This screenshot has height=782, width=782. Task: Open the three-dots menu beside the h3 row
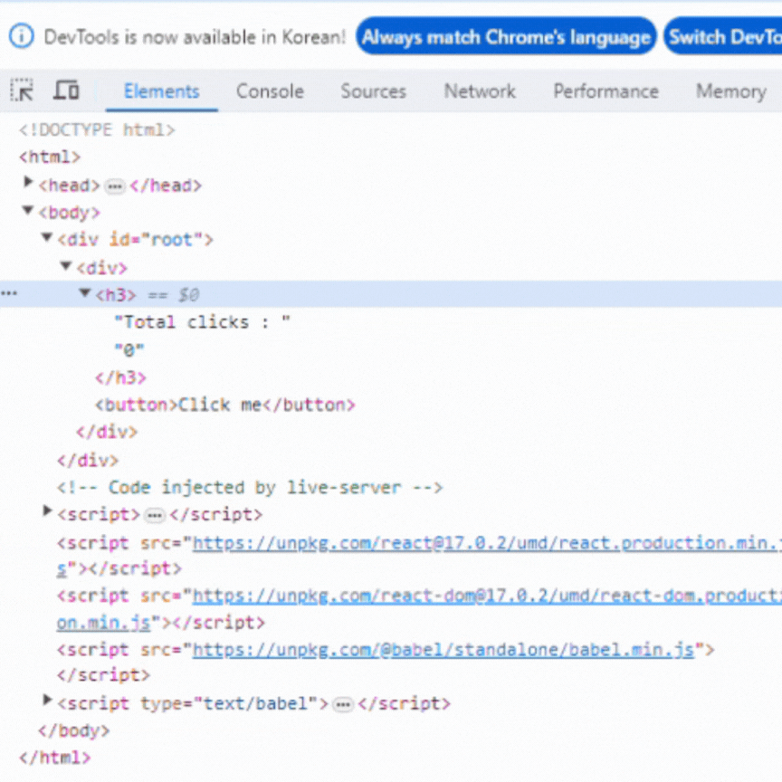click(x=9, y=294)
